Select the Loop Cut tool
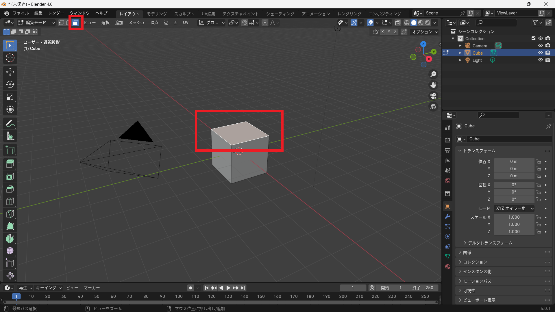The height and width of the screenshot is (312, 555). pyautogui.click(x=10, y=201)
